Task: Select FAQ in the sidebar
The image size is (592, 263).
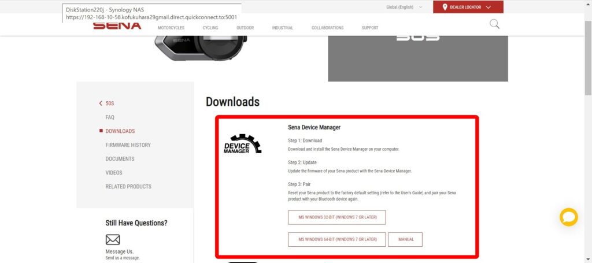Action: pos(110,117)
